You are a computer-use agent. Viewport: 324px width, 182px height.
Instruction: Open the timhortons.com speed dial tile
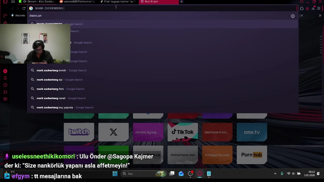tap(183, 155)
